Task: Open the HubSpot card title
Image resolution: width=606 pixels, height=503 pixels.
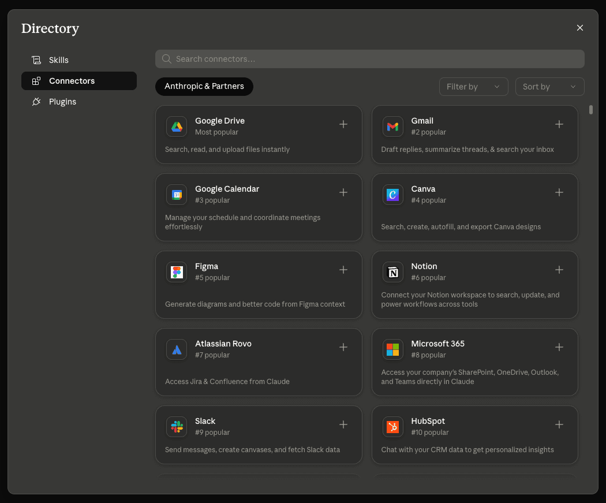Action: pos(428,420)
